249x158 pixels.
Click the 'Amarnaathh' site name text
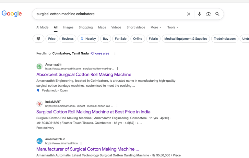click(54, 64)
